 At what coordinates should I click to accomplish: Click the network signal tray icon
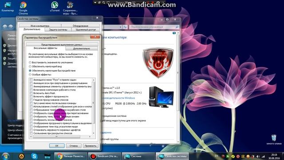263,156
